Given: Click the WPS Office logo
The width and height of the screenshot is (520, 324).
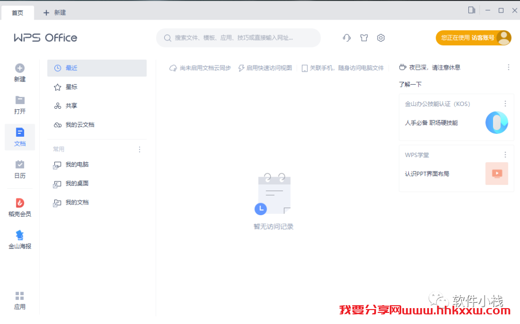Looking at the screenshot, I should click(45, 38).
